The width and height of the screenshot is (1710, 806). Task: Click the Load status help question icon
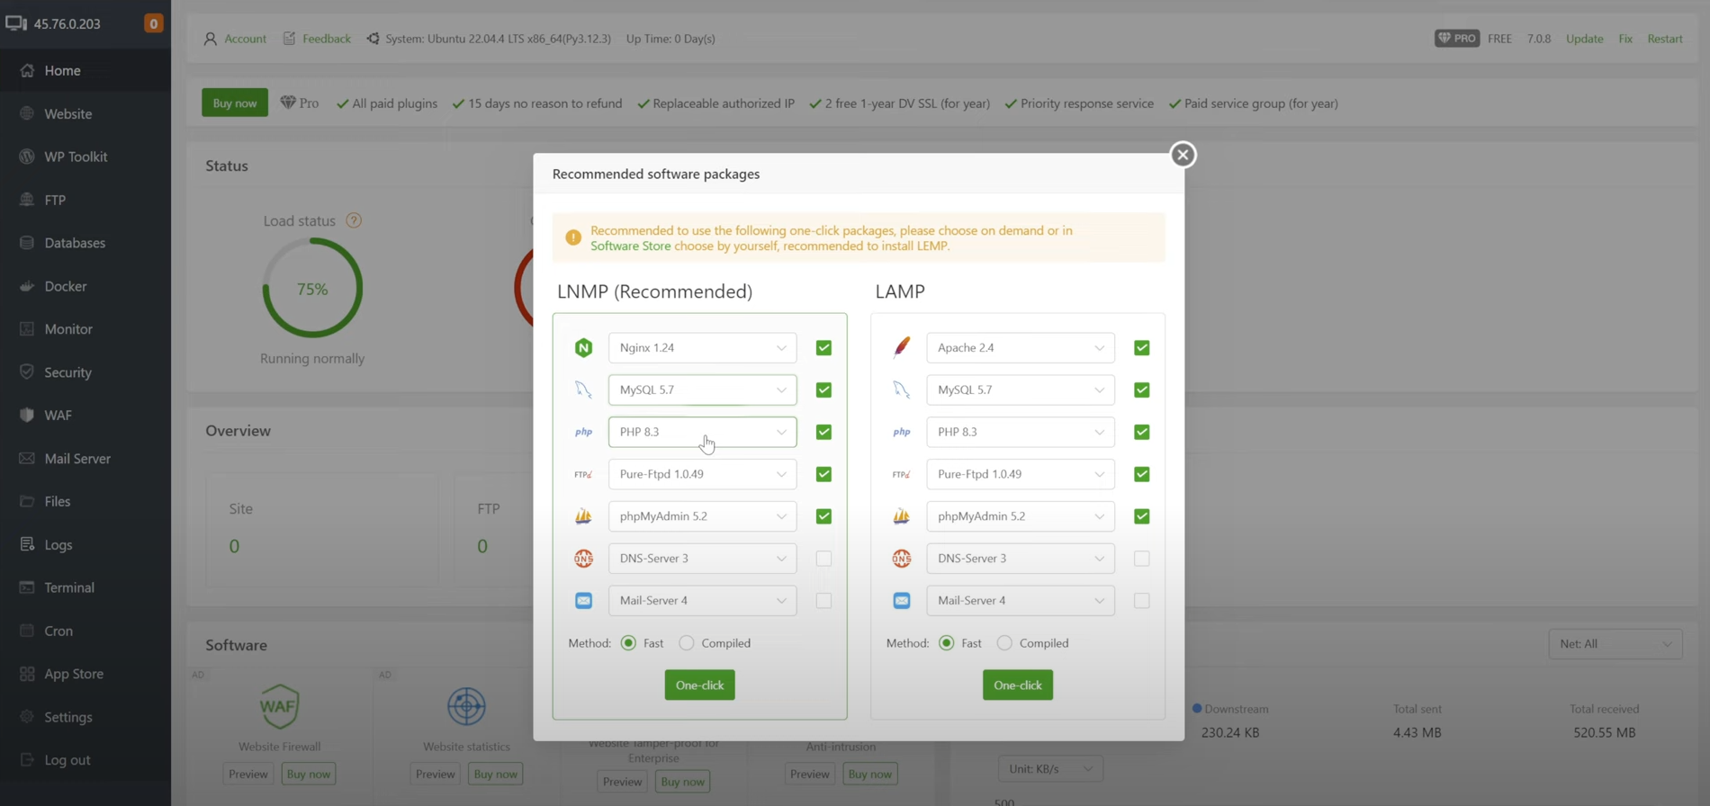click(354, 220)
